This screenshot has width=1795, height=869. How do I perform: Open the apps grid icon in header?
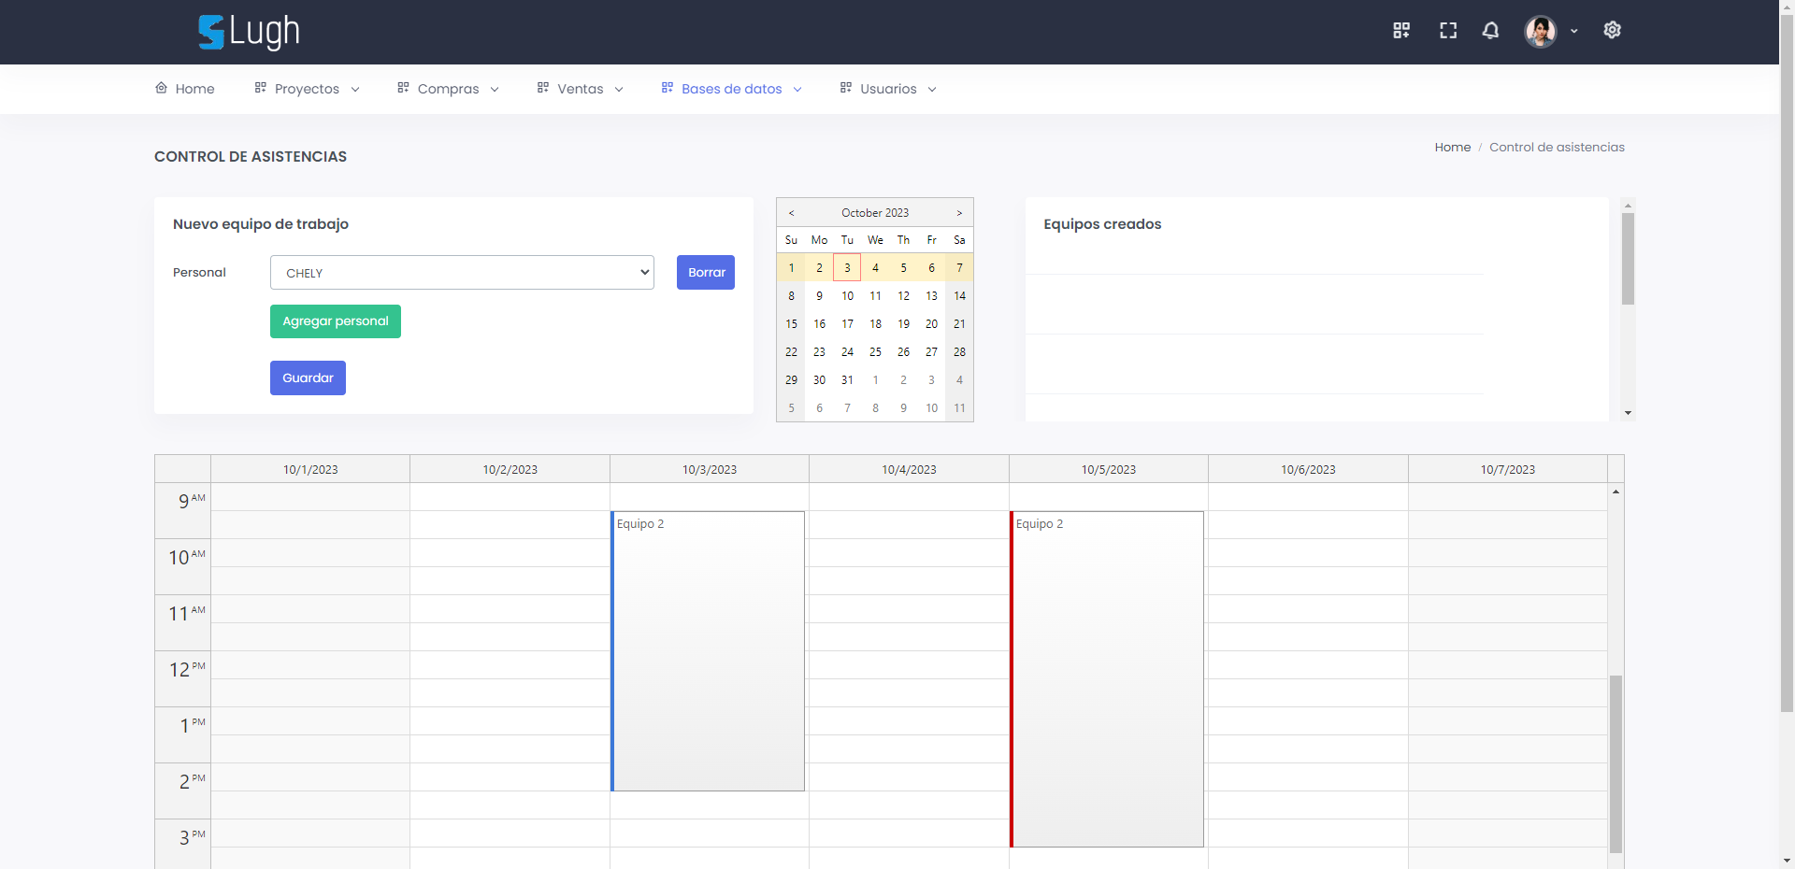pyautogui.click(x=1400, y=31)
